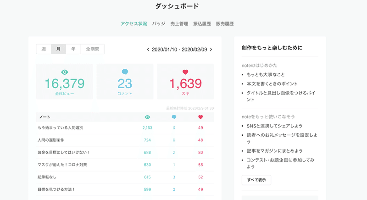Click the 52 likes count cell

coord(200,177)
